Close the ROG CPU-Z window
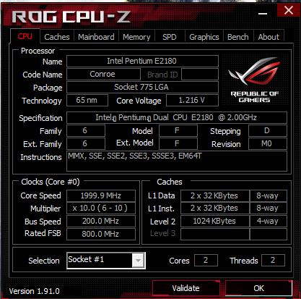 click(289, 11)
